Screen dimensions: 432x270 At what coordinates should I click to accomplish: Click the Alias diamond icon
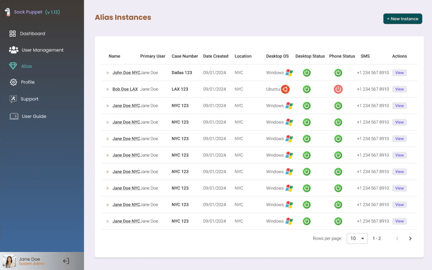13,66
